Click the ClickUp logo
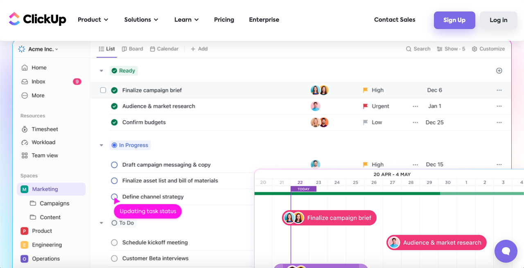This screenshot has height=268, width=524. (37, 19)
